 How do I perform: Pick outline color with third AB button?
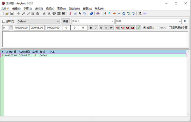tap(127, 28)
